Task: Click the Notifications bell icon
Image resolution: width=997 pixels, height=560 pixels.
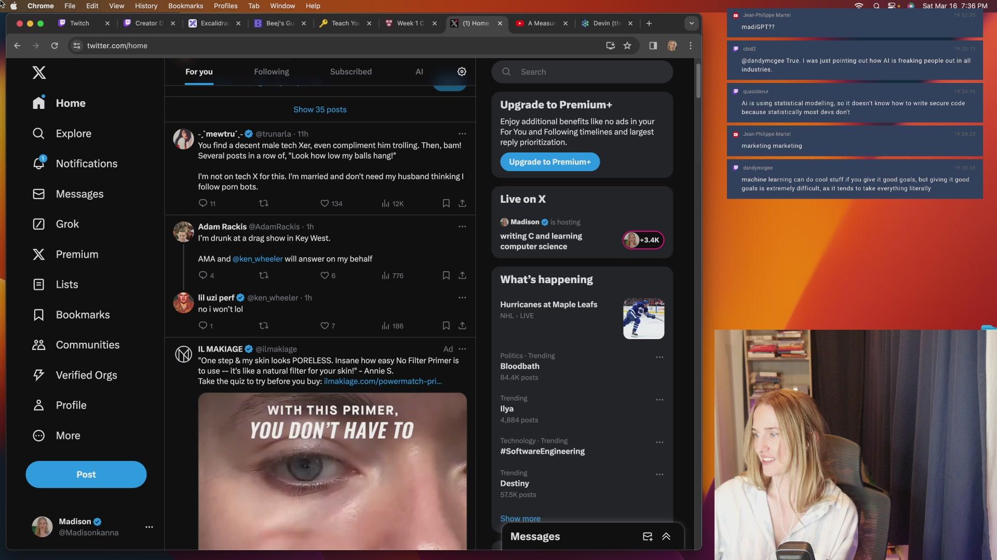Action: pos(39,163)
